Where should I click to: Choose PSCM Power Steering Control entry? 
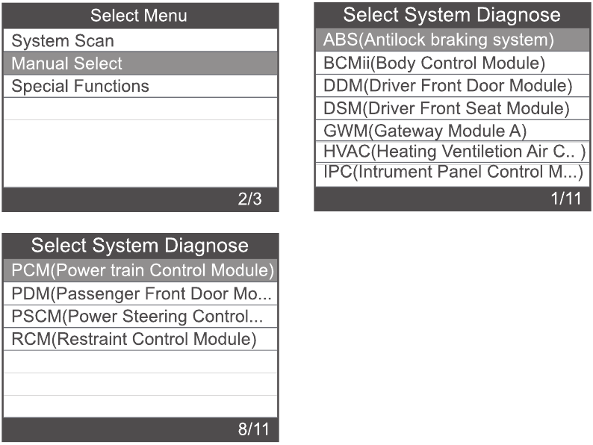coord(140,317)
